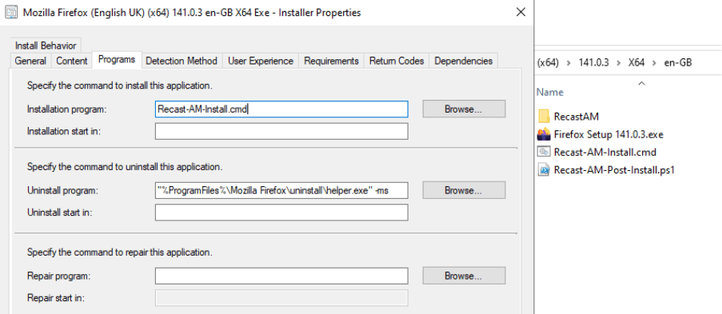Click the Repair program label
The width and height of the screenshot is (722, 314).
click(x=58, y=276)
